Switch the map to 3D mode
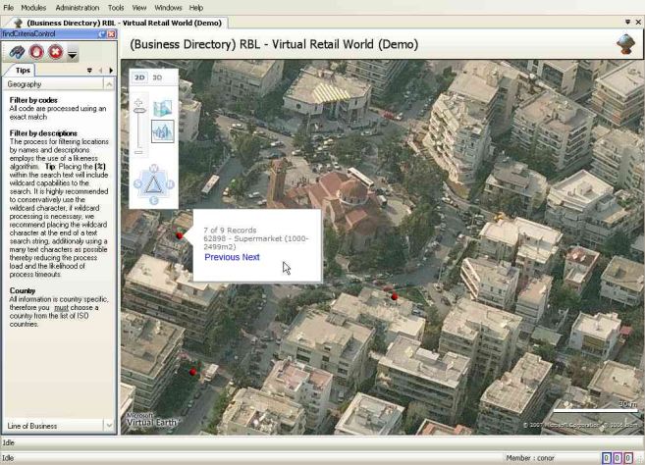 click(157, 77)
